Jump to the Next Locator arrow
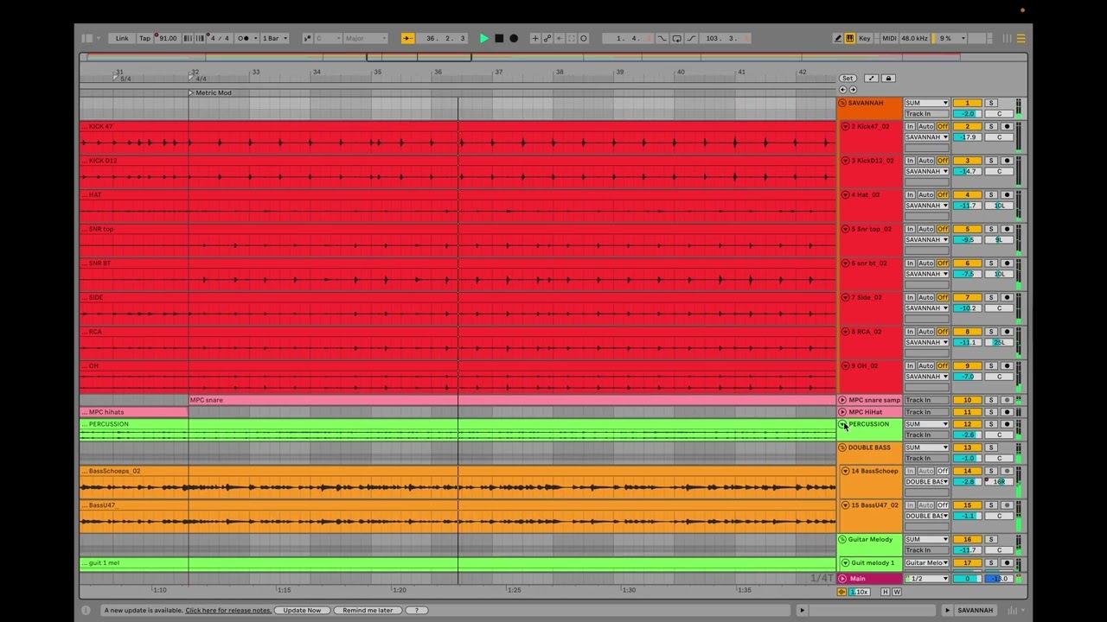Viewport: 1107px width, 622px height. coord(853,90)
